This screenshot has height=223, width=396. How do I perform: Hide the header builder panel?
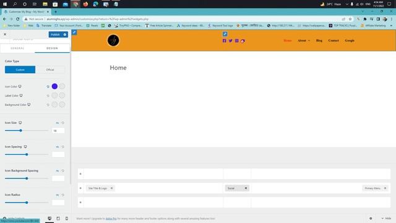[x=386, y=219]
